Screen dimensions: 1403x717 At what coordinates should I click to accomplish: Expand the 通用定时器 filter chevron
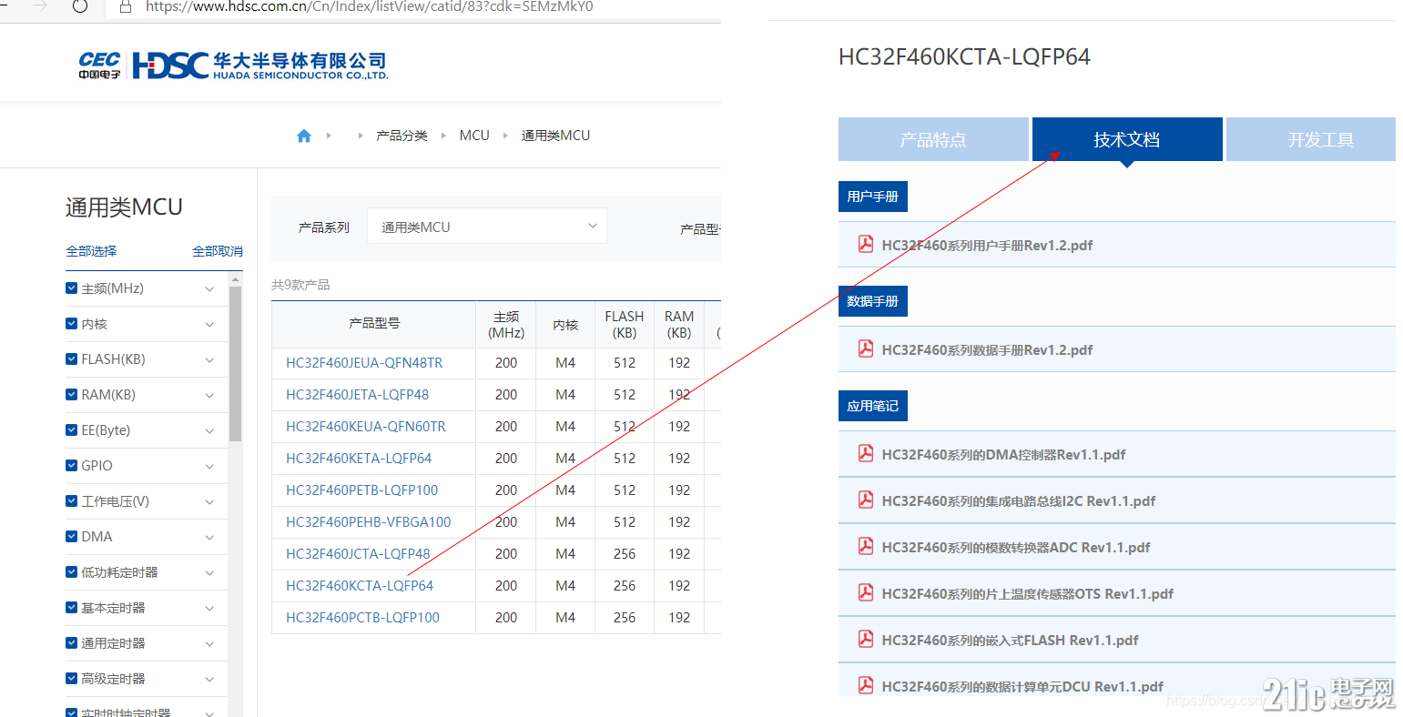pos(209,644)
